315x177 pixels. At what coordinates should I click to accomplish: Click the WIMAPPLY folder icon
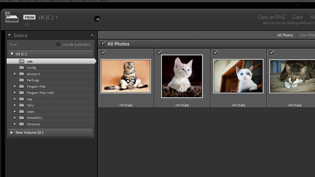click(x=22, y=118)
